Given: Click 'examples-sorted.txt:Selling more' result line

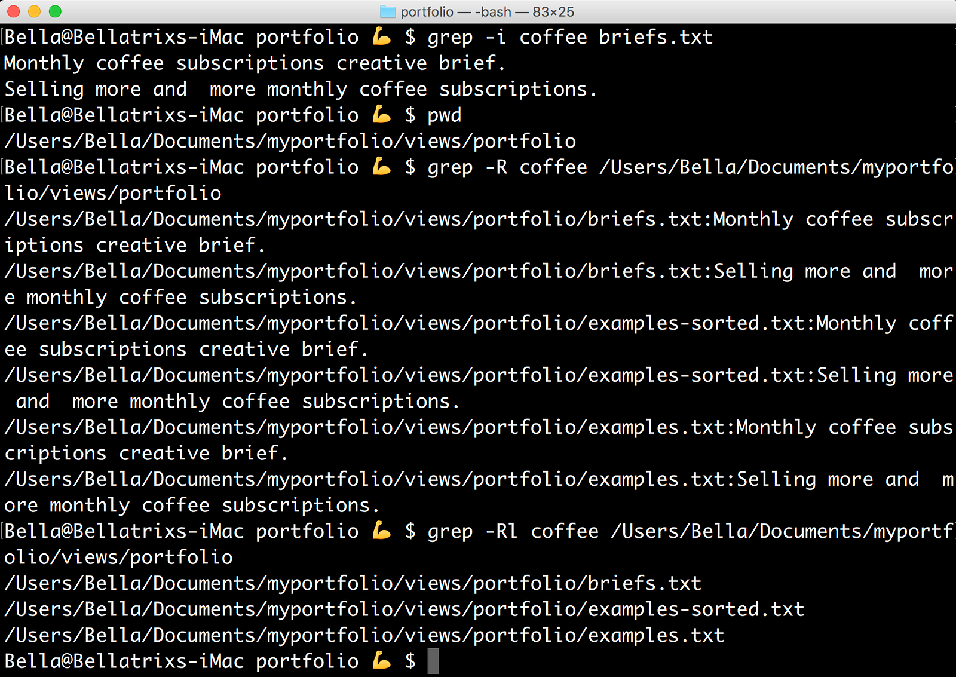Looking at the screenshot, I should click(479, 375).
